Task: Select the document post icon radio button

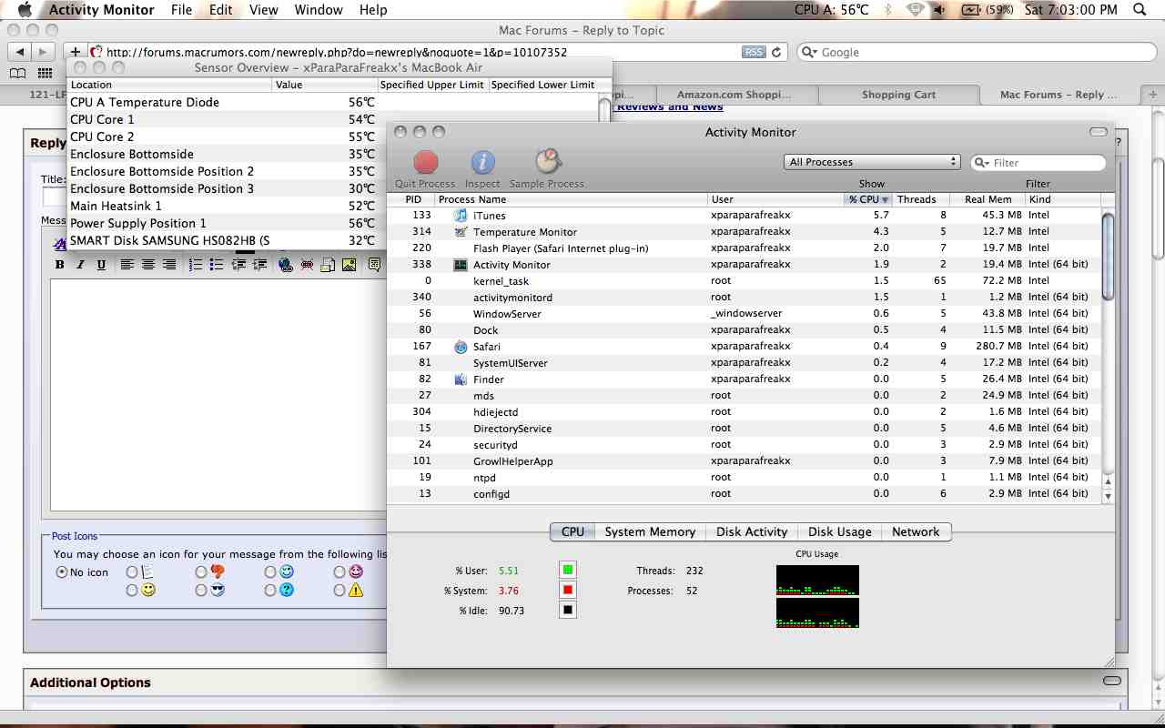Action: pyautogui.click(x=132, y=572)
